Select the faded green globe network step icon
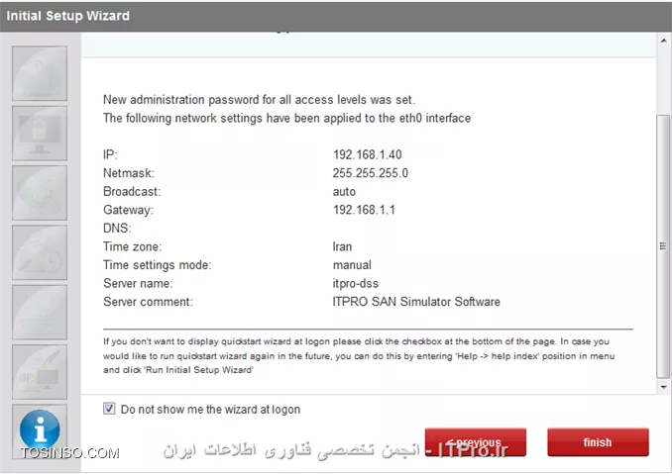672x474 pixels. point(40,193)
